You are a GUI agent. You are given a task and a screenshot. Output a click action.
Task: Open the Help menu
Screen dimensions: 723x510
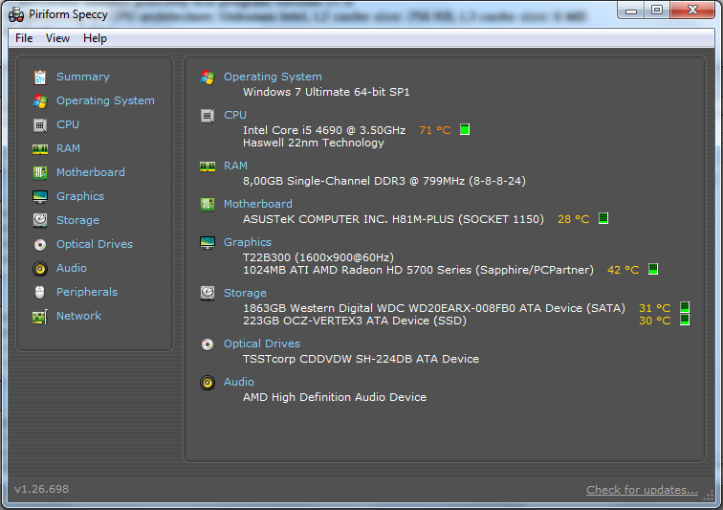tap(95, 38)
